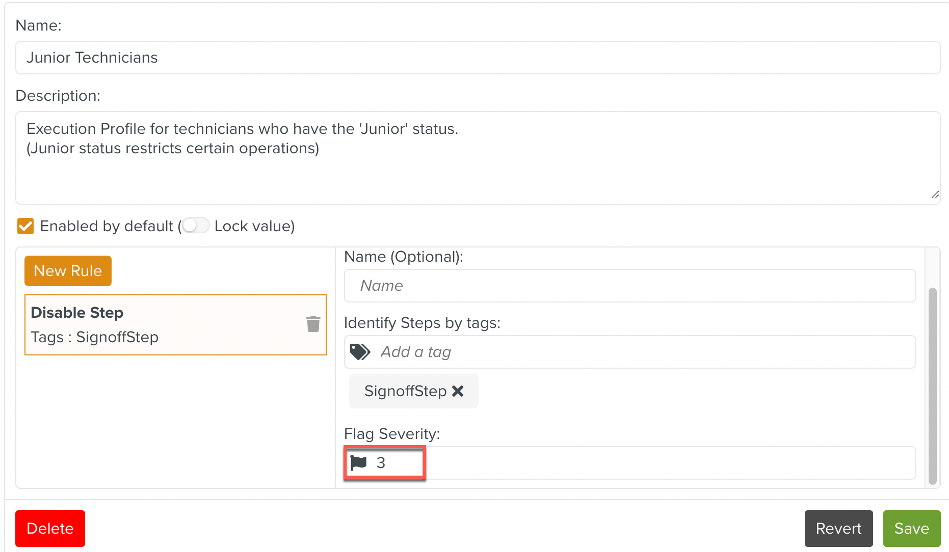This screenshot has width=949, height=552.
Task: Delete the Disable Step rule via trash icon
Action: pyautogui.click(x=313, y=324)
